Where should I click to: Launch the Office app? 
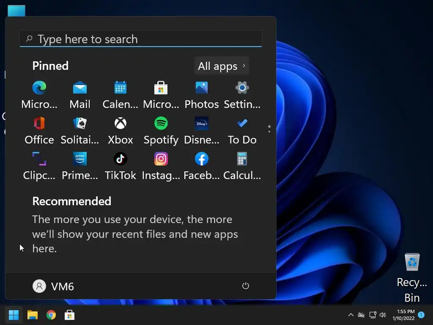coord(39,130)
